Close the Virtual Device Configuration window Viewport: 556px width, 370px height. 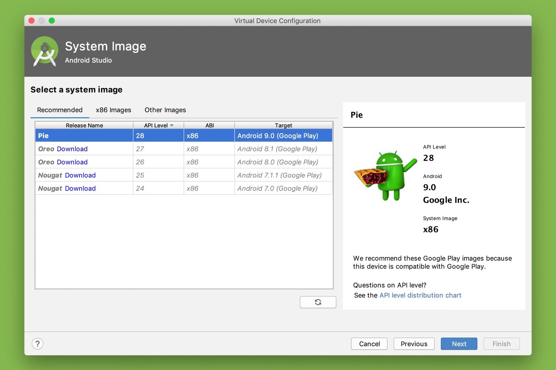tap(32, 21)
